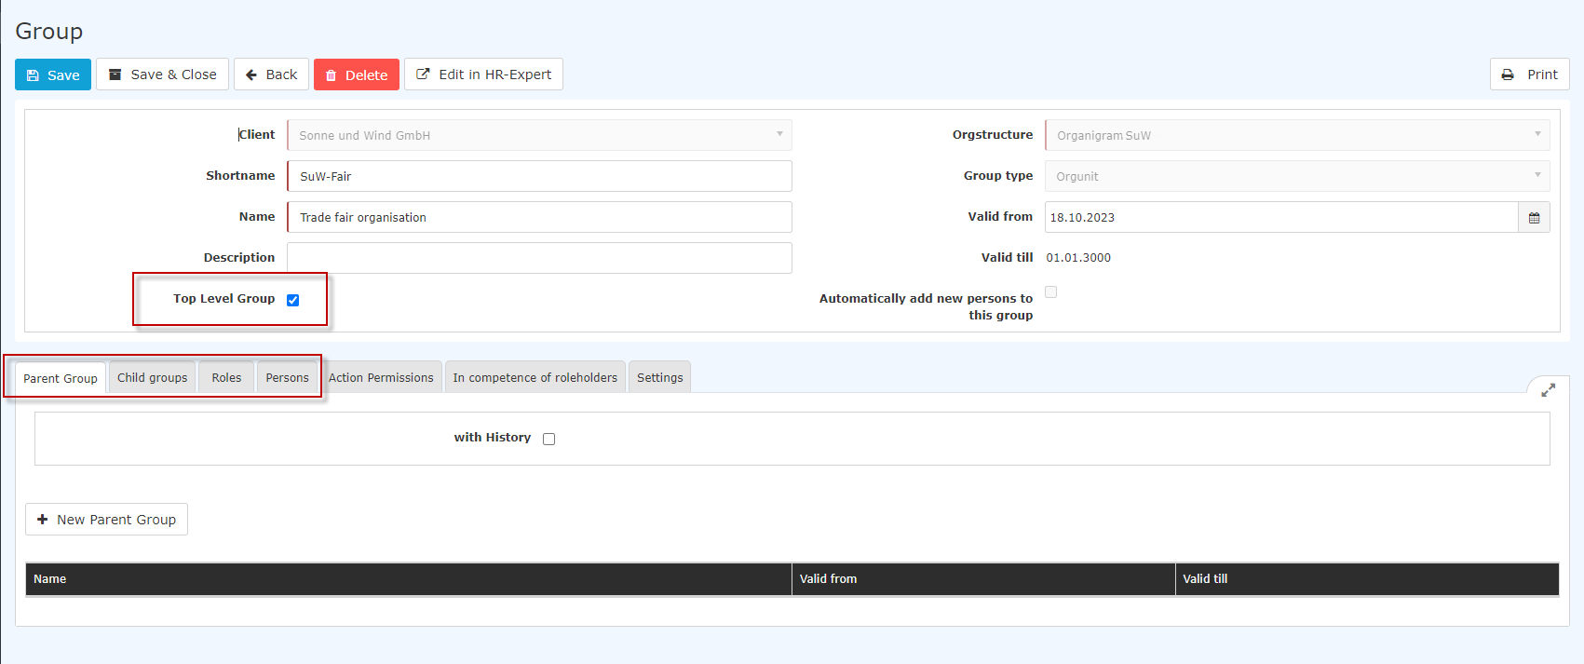This screenshot has width=1584, height=664.
Task: Select the Parent Group tab
Action: click(x=61, y=378)
